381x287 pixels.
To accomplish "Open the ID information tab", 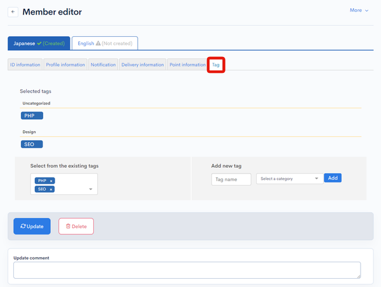I will (x=25, y=65).
